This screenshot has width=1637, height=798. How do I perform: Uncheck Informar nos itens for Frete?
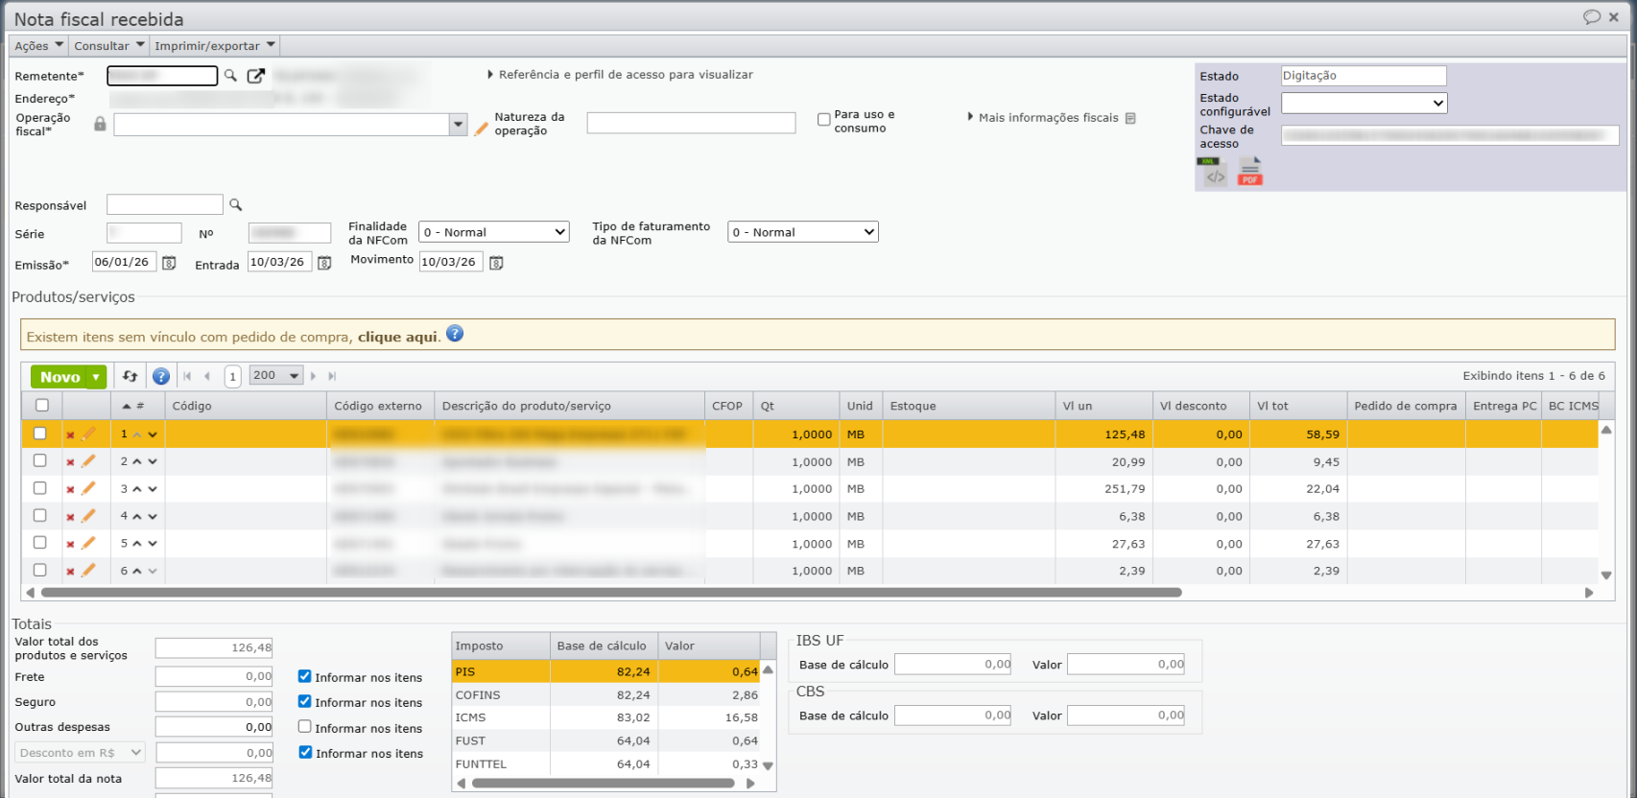pos(305,676)
